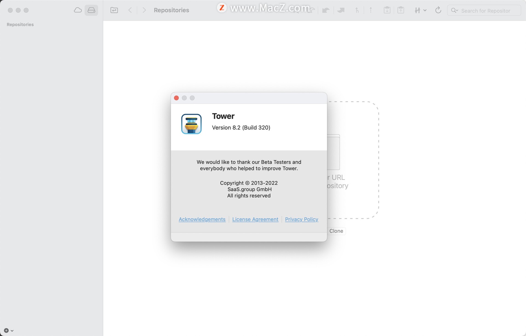Viewport: 526px width, 336px height.
Task: Expand the workflow dropdown arrow
Action: click(x=425, y=10)
